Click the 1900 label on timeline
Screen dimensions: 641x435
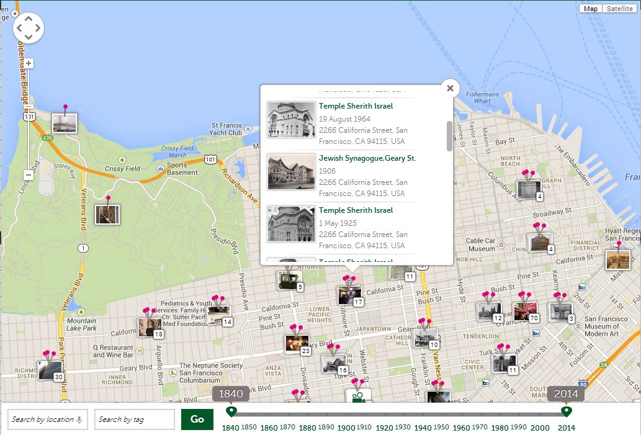tap(346, 428)
